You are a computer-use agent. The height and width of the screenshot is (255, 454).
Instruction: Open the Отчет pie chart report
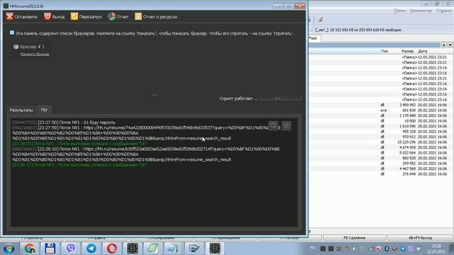click(118, 17)
